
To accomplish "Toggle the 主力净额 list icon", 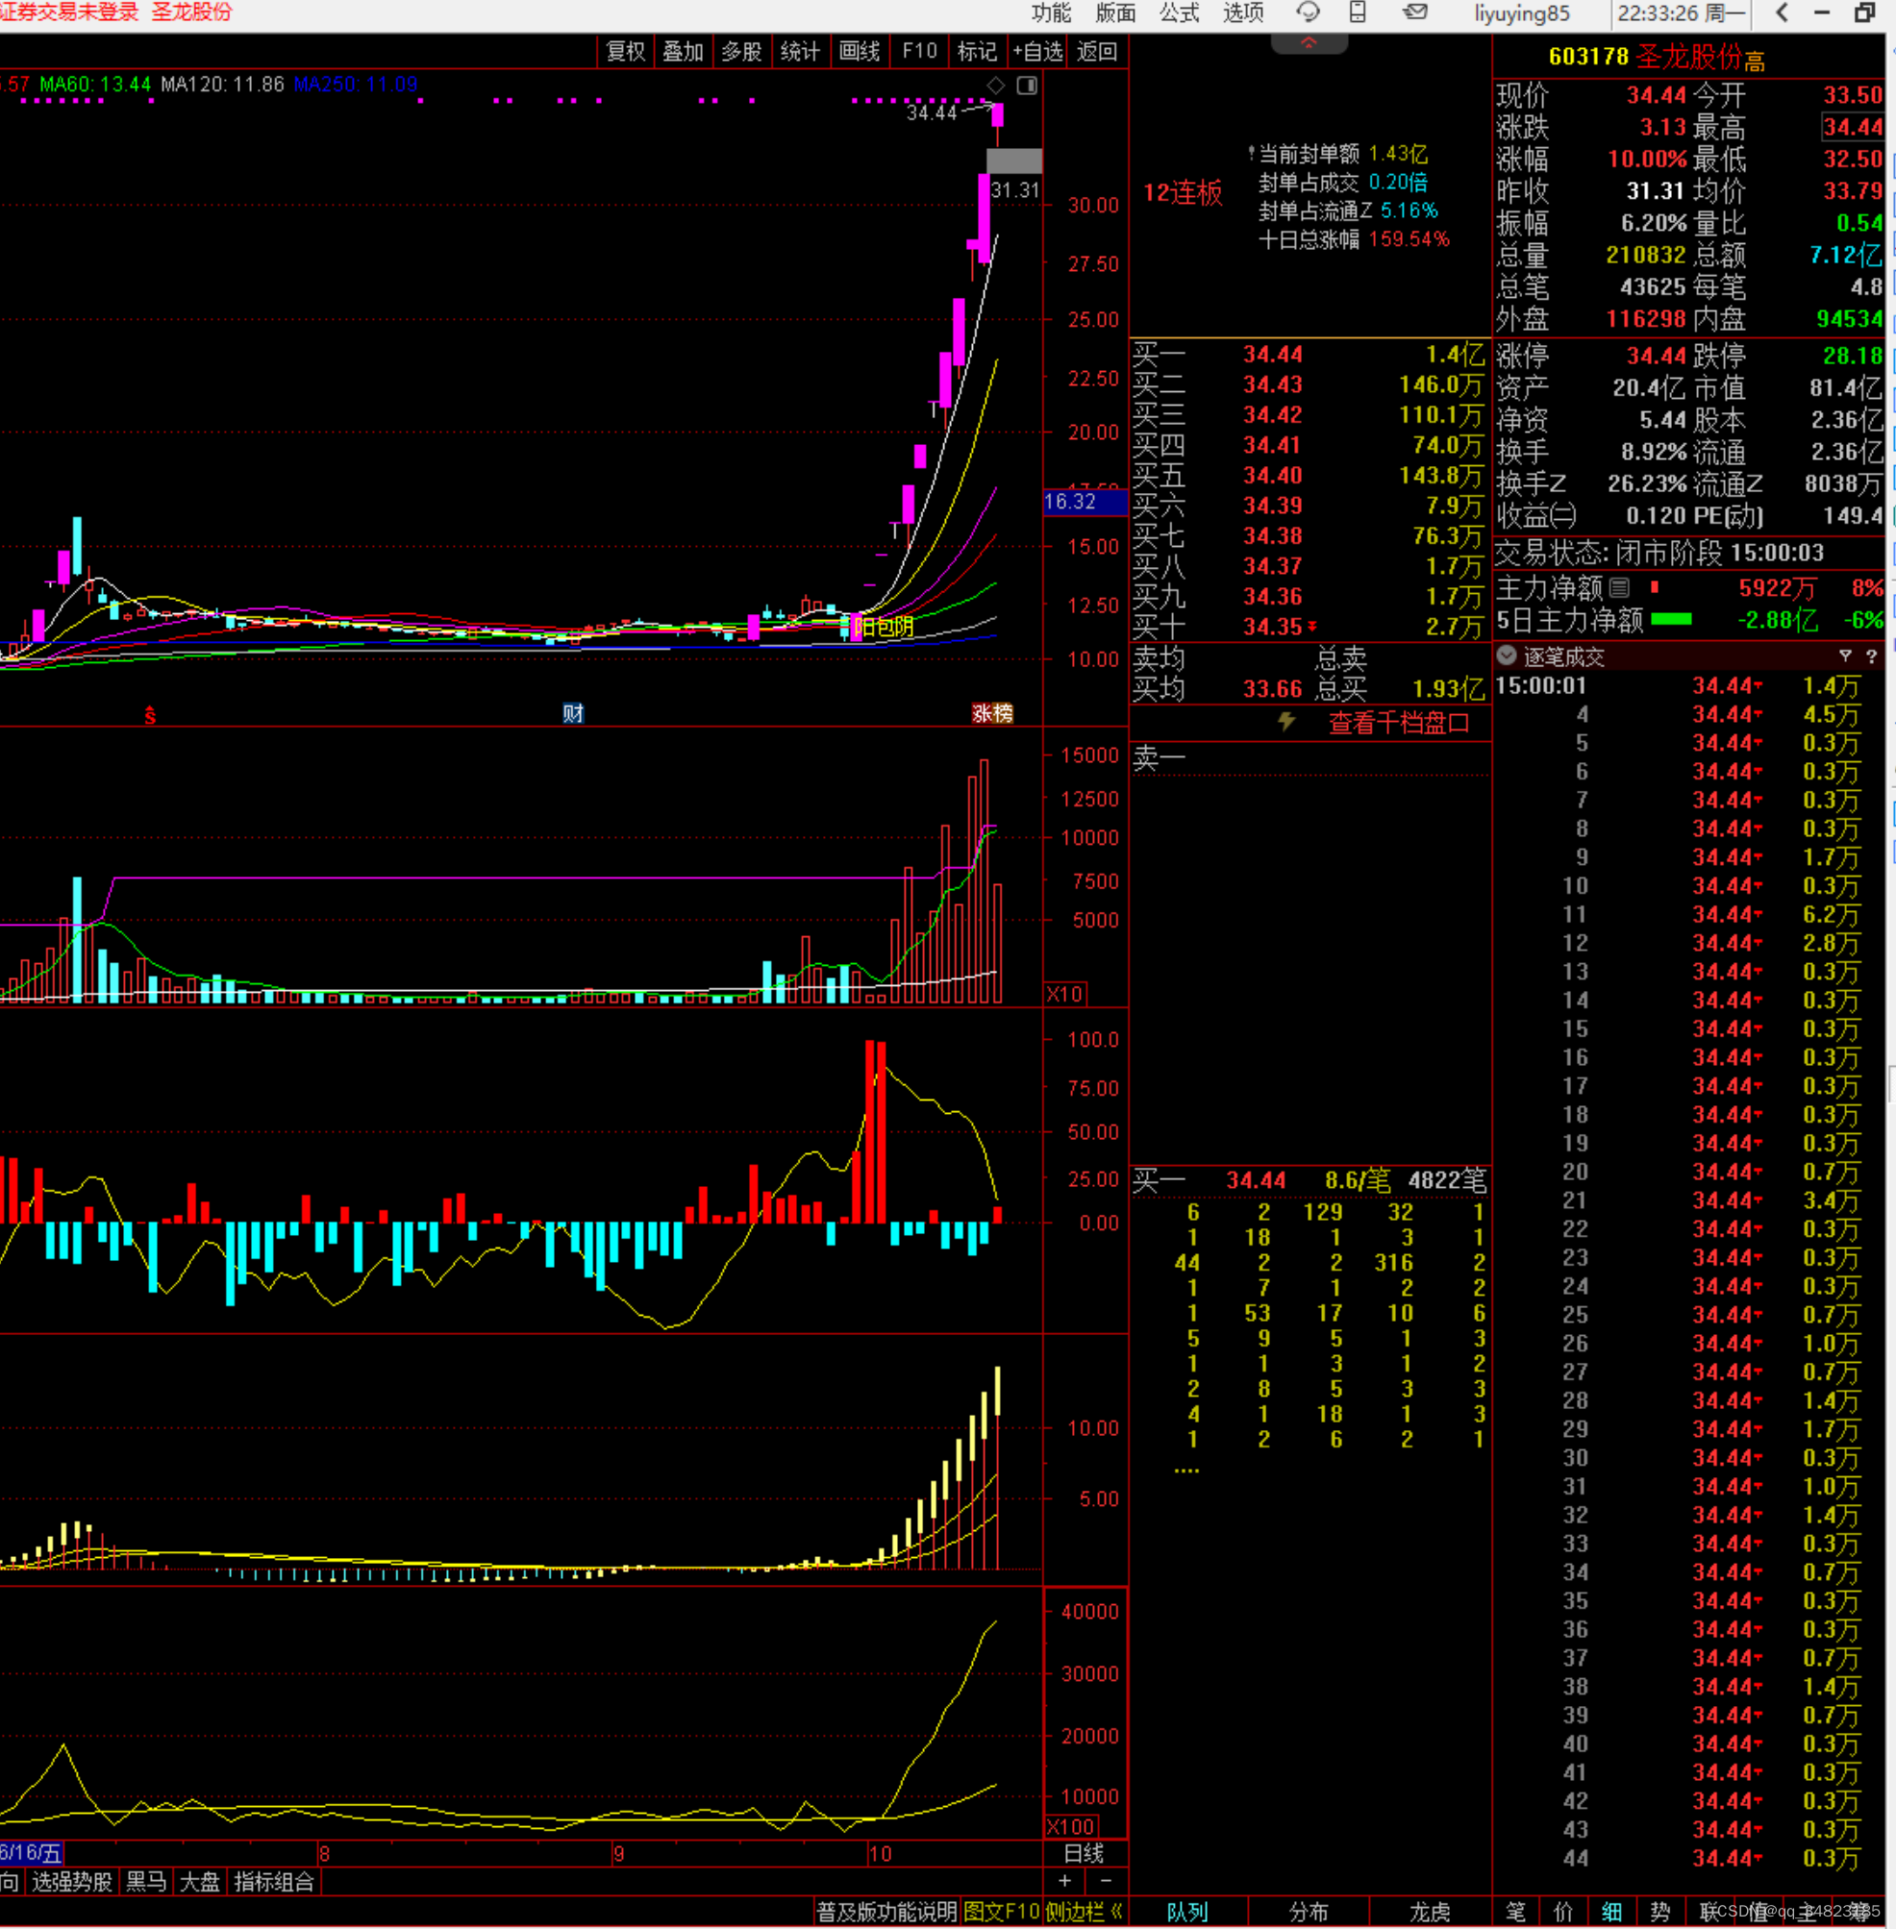I will coord(1619,587).
